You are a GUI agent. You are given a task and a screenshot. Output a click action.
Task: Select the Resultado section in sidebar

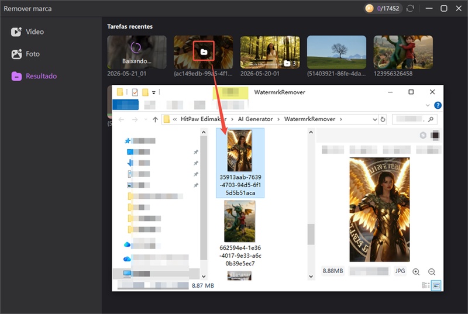[x=34, y=76]
